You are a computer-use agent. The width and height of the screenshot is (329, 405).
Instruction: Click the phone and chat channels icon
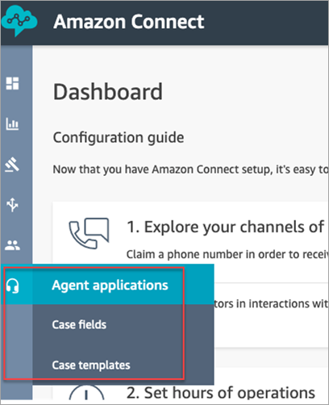point(89,233)
